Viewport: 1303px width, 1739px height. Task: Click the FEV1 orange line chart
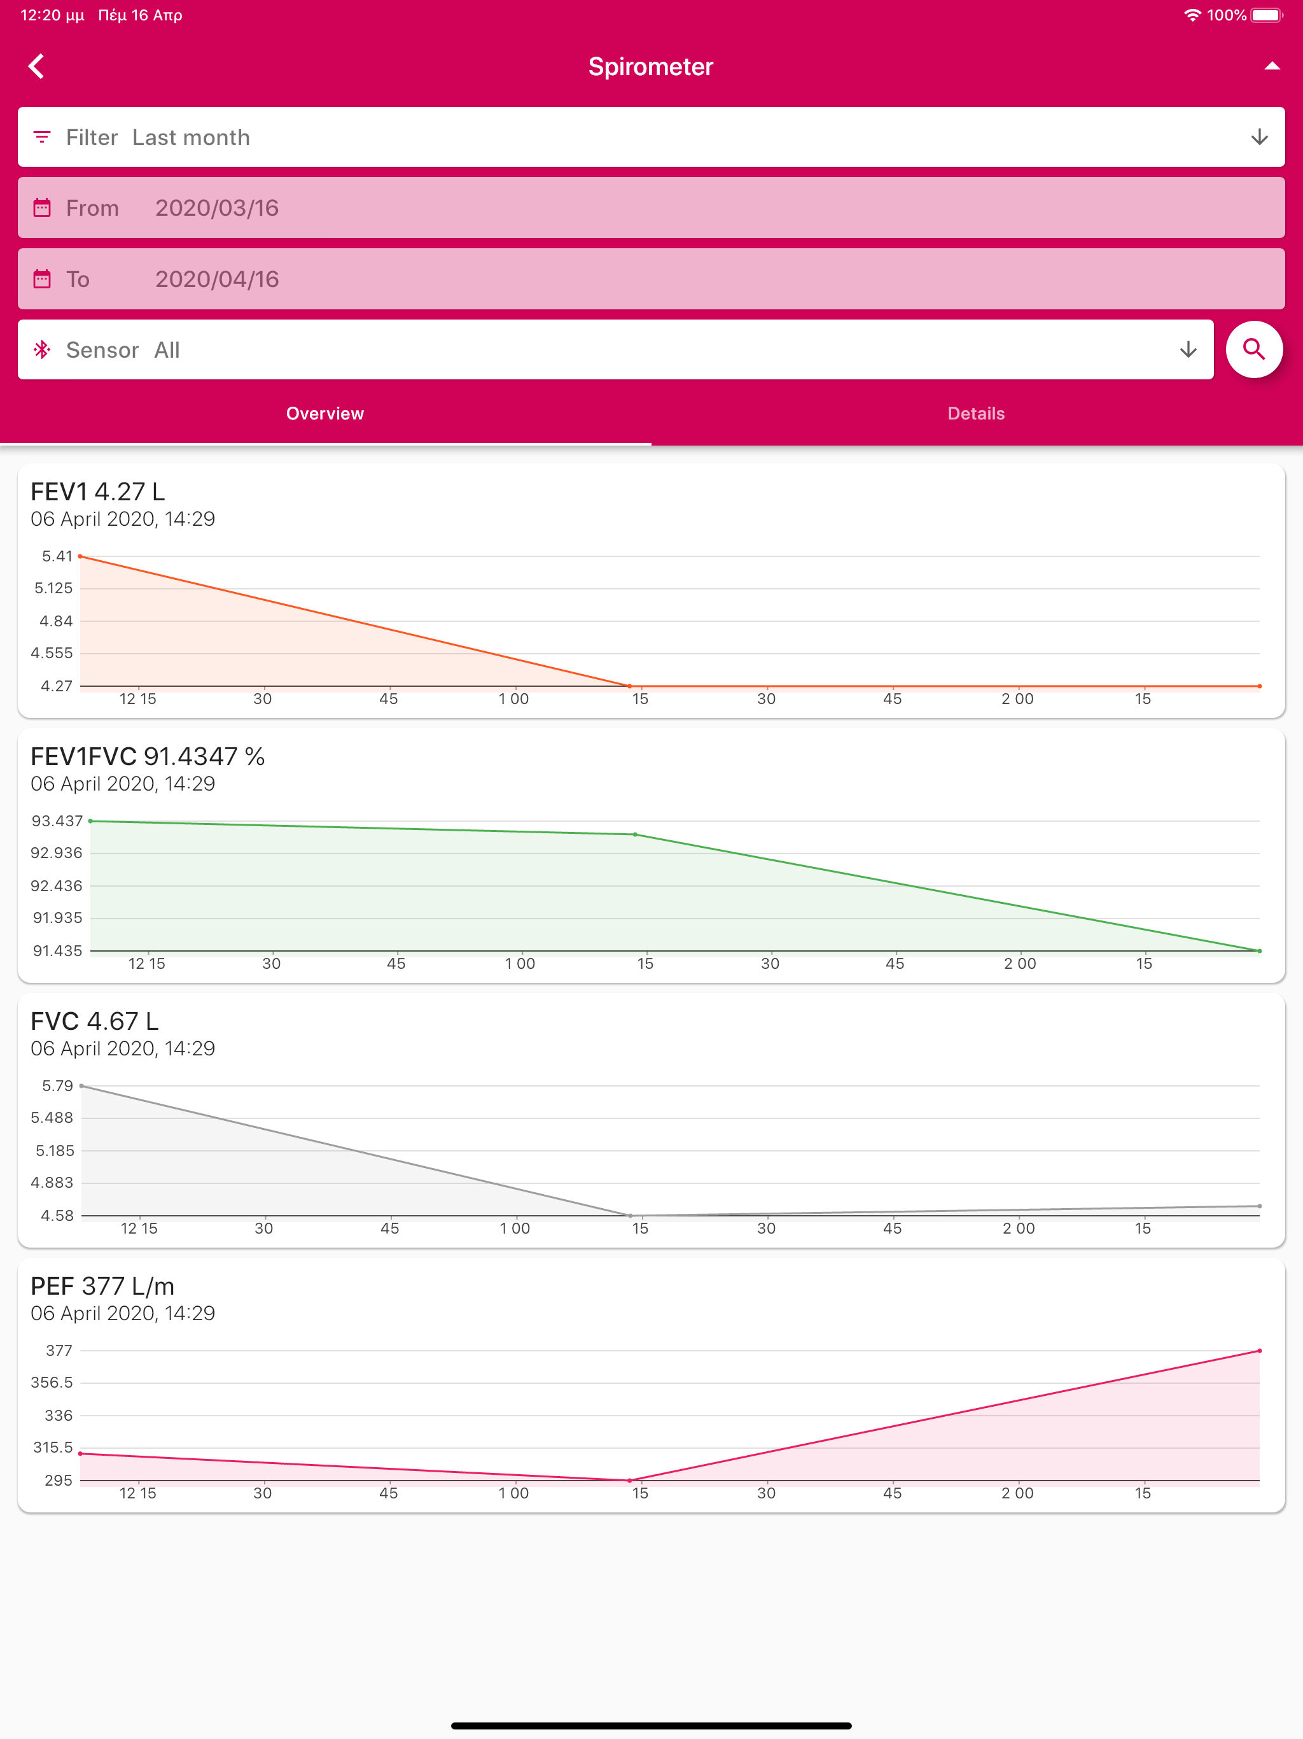point(669,621)
